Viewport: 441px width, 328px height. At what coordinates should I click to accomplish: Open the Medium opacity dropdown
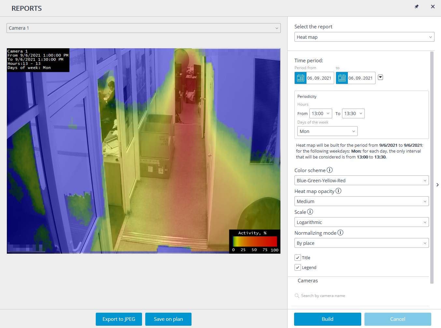point(362,201)
